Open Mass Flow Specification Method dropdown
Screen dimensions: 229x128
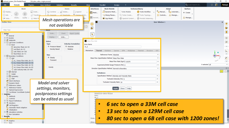click(136, 58)
